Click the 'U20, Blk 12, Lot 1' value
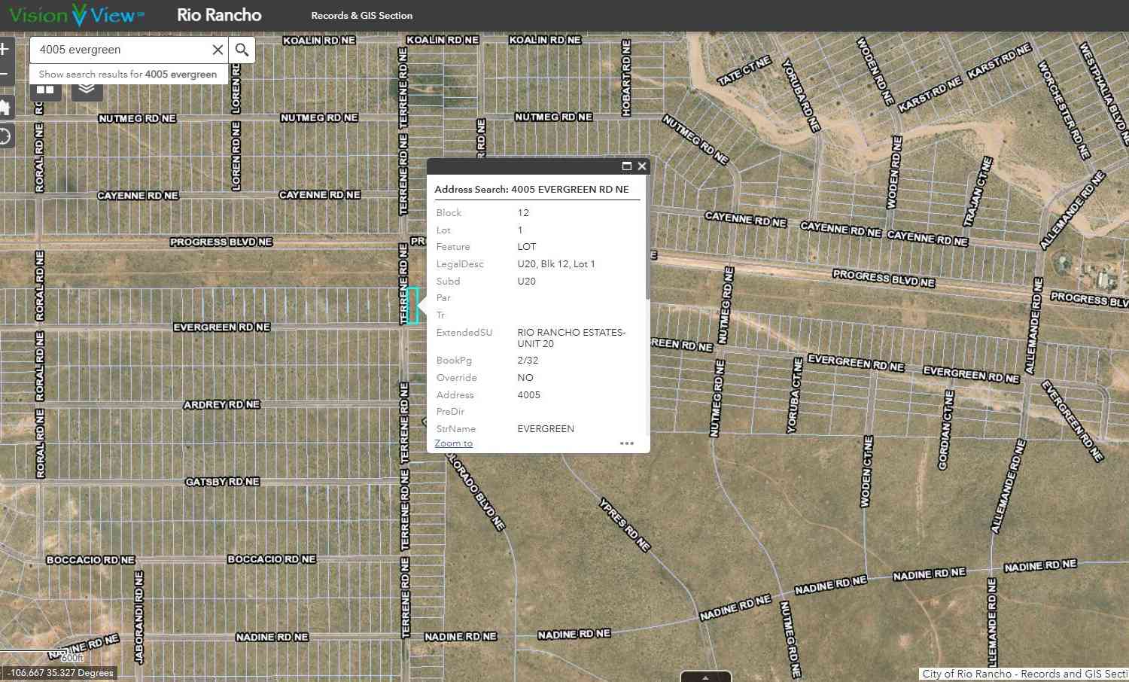The image size is (1129, 682). click(556, 264)
